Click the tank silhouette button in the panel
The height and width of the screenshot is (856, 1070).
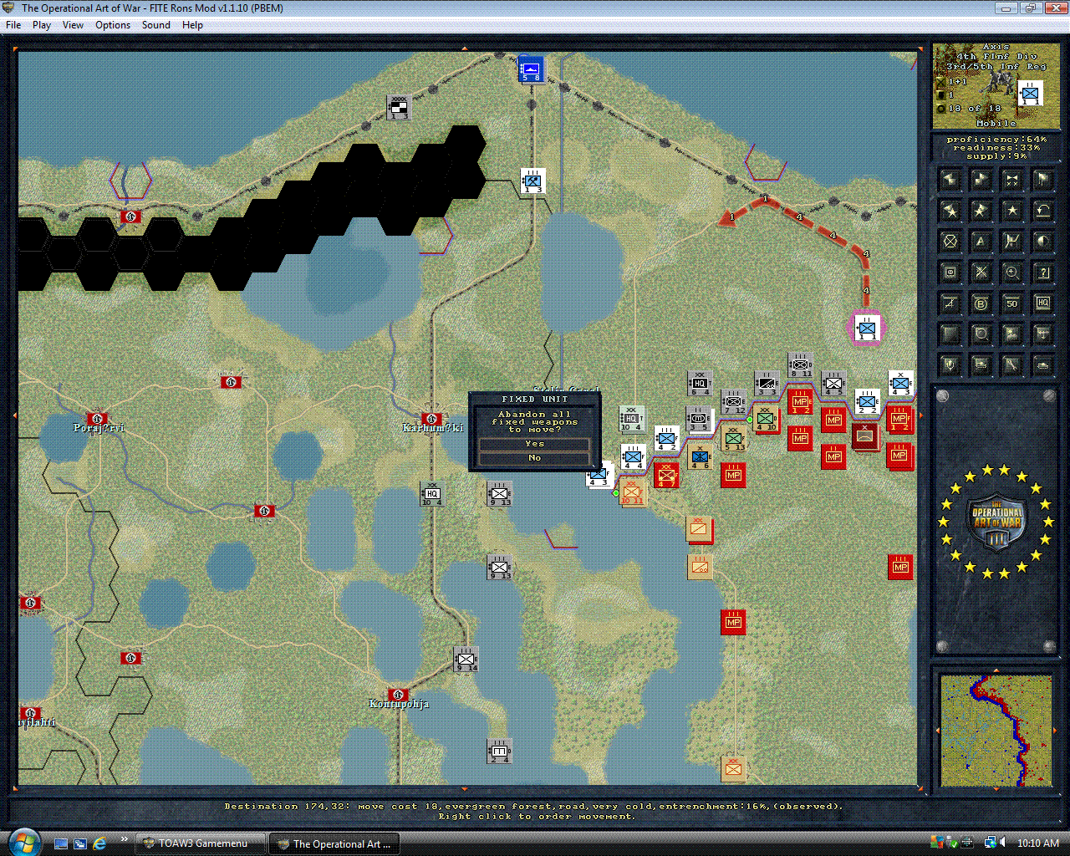[x=1042, y=365]
